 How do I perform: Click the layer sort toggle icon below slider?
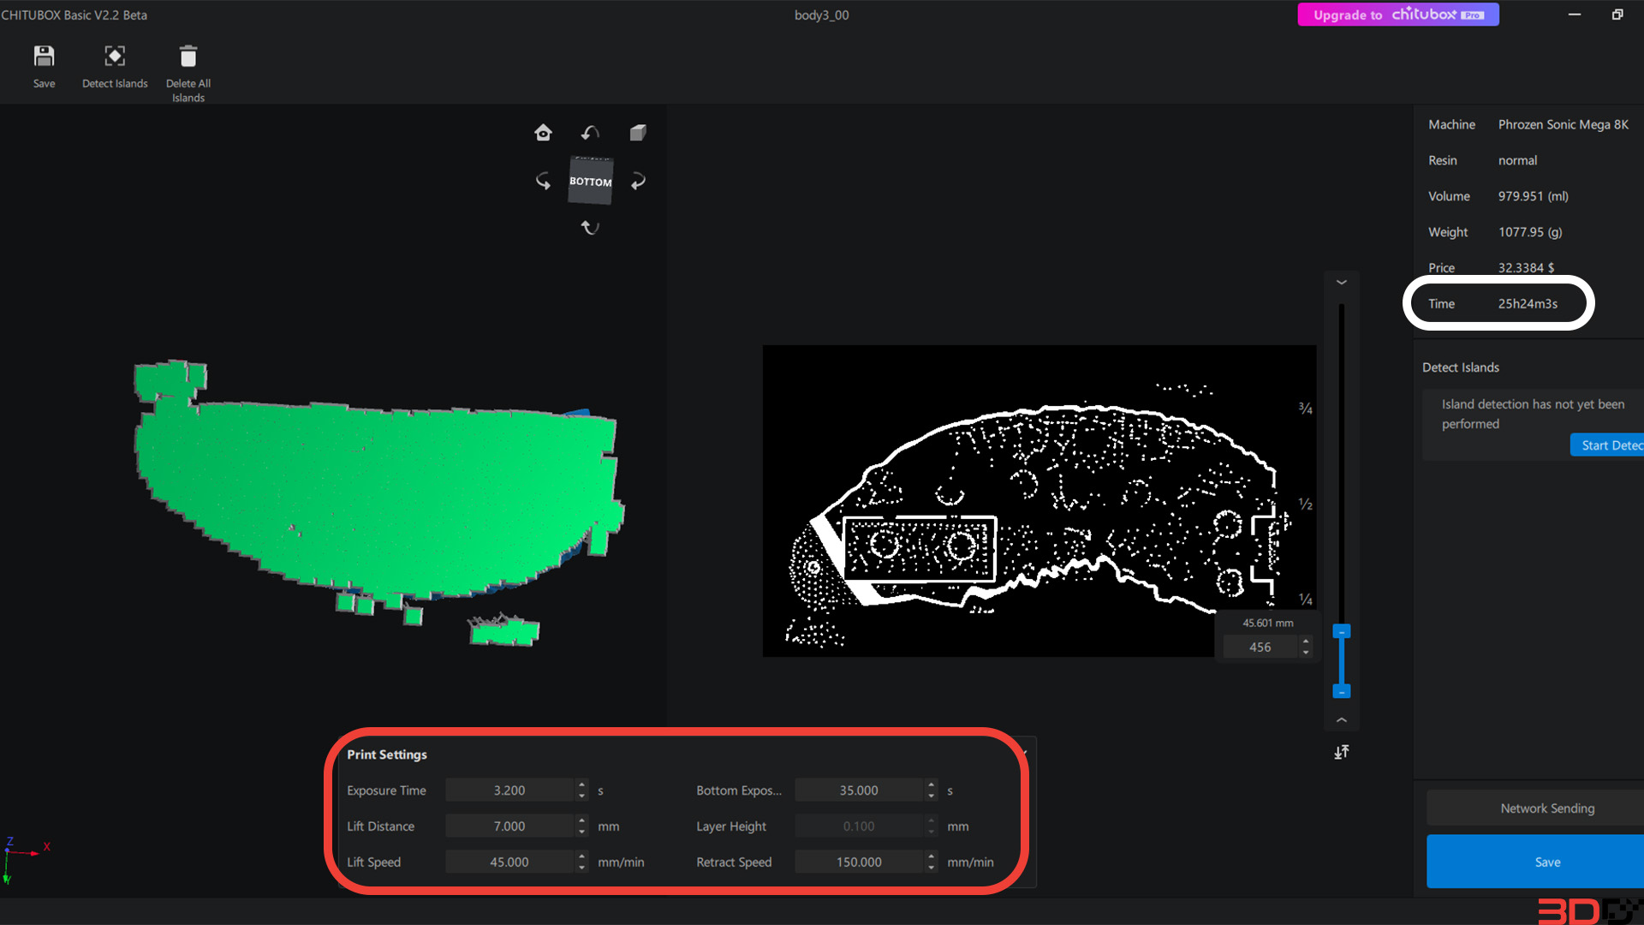tap(1342, 752)
